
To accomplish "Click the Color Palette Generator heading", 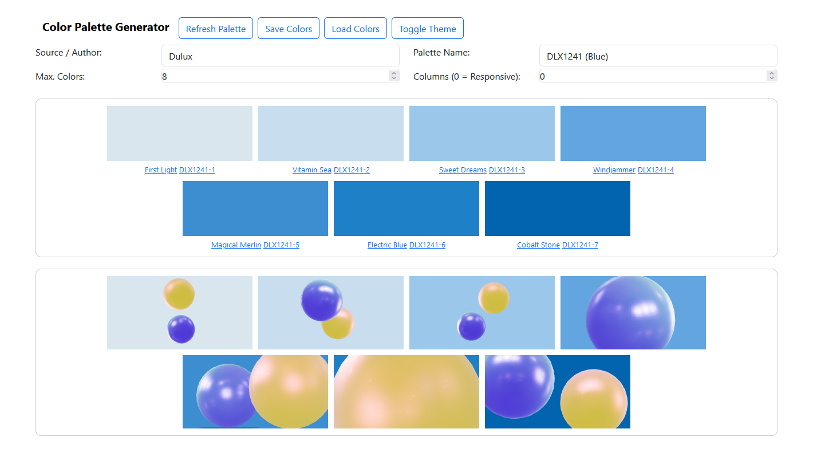I will point(106,27).
